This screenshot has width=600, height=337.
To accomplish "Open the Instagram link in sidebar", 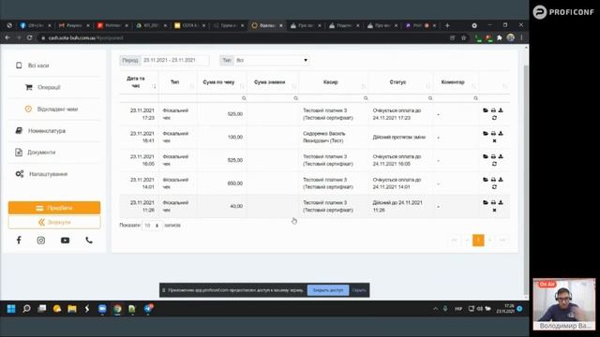I will click(x=41, y=240).
